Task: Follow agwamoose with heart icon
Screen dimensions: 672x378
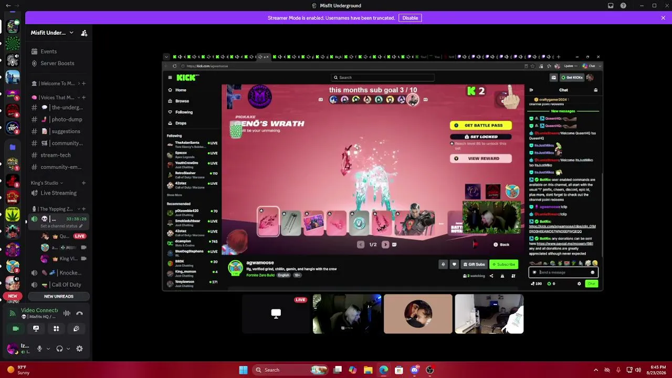Action: pos(454,265)
